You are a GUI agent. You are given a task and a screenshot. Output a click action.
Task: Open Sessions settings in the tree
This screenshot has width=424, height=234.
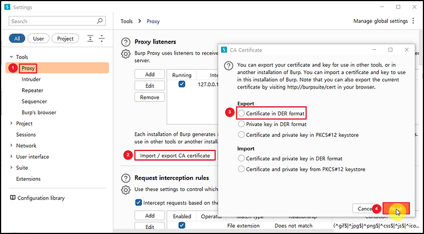26,135
